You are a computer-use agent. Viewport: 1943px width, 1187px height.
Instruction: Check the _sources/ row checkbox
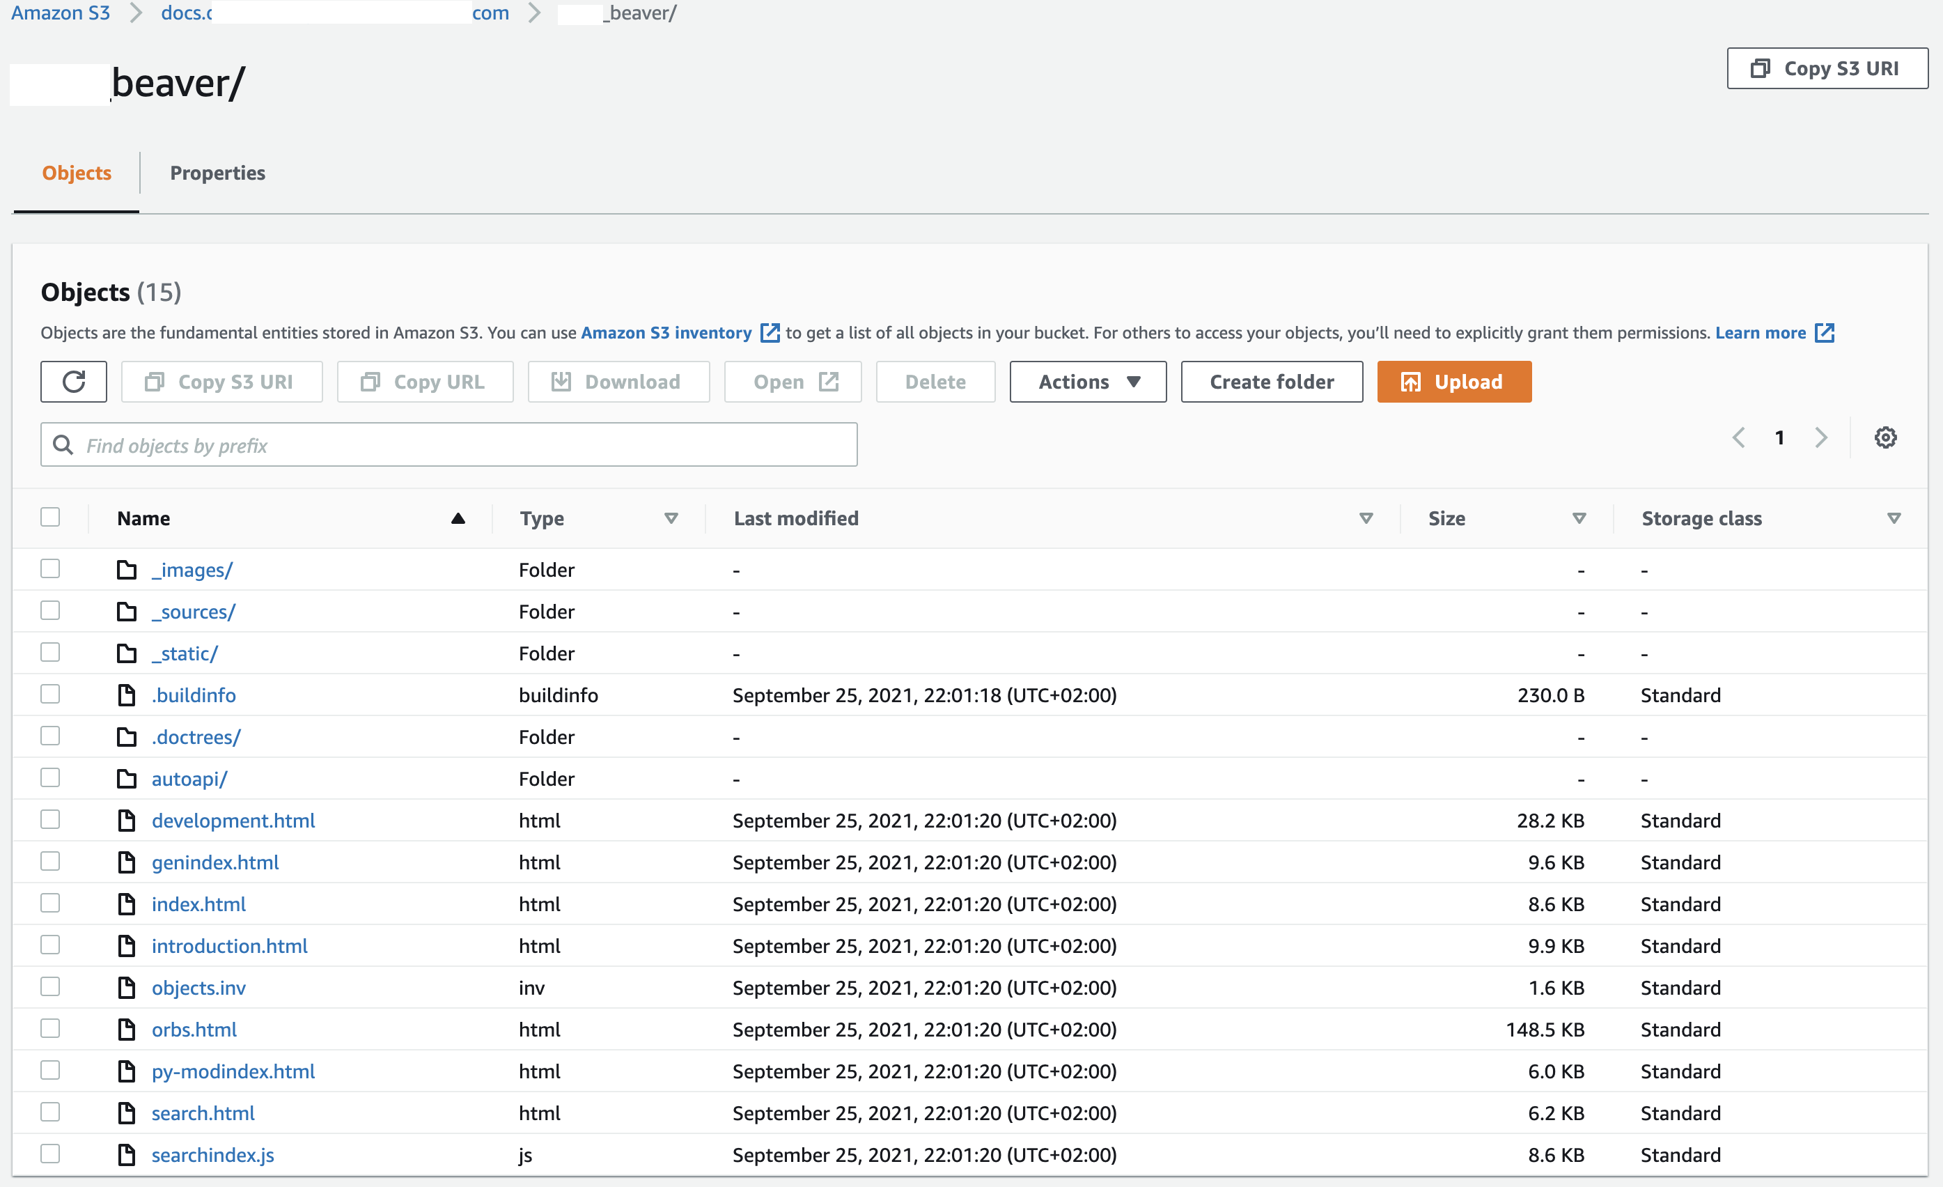point(50,610)
